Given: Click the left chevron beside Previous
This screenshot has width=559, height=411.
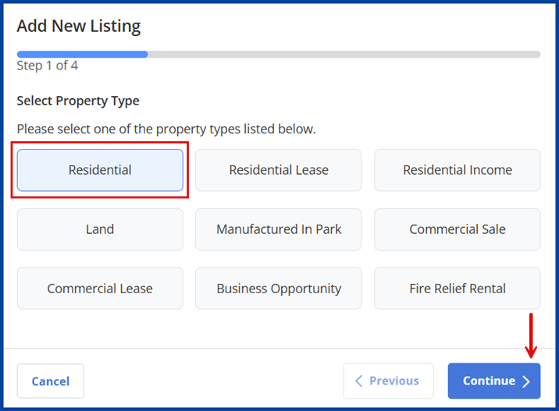Looking at the screenshot, I should click(x=359, y=381).
